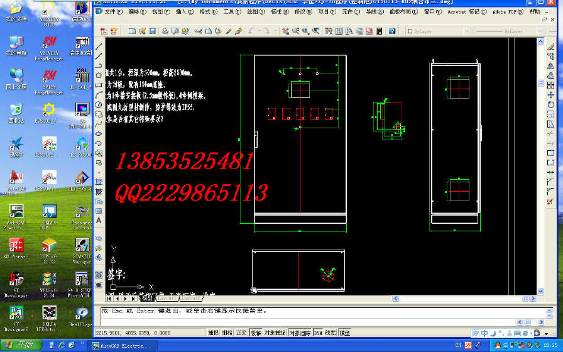Click AutoCAD Electrical taskbar button
This screenshot has width=563, height=352.
119,345
